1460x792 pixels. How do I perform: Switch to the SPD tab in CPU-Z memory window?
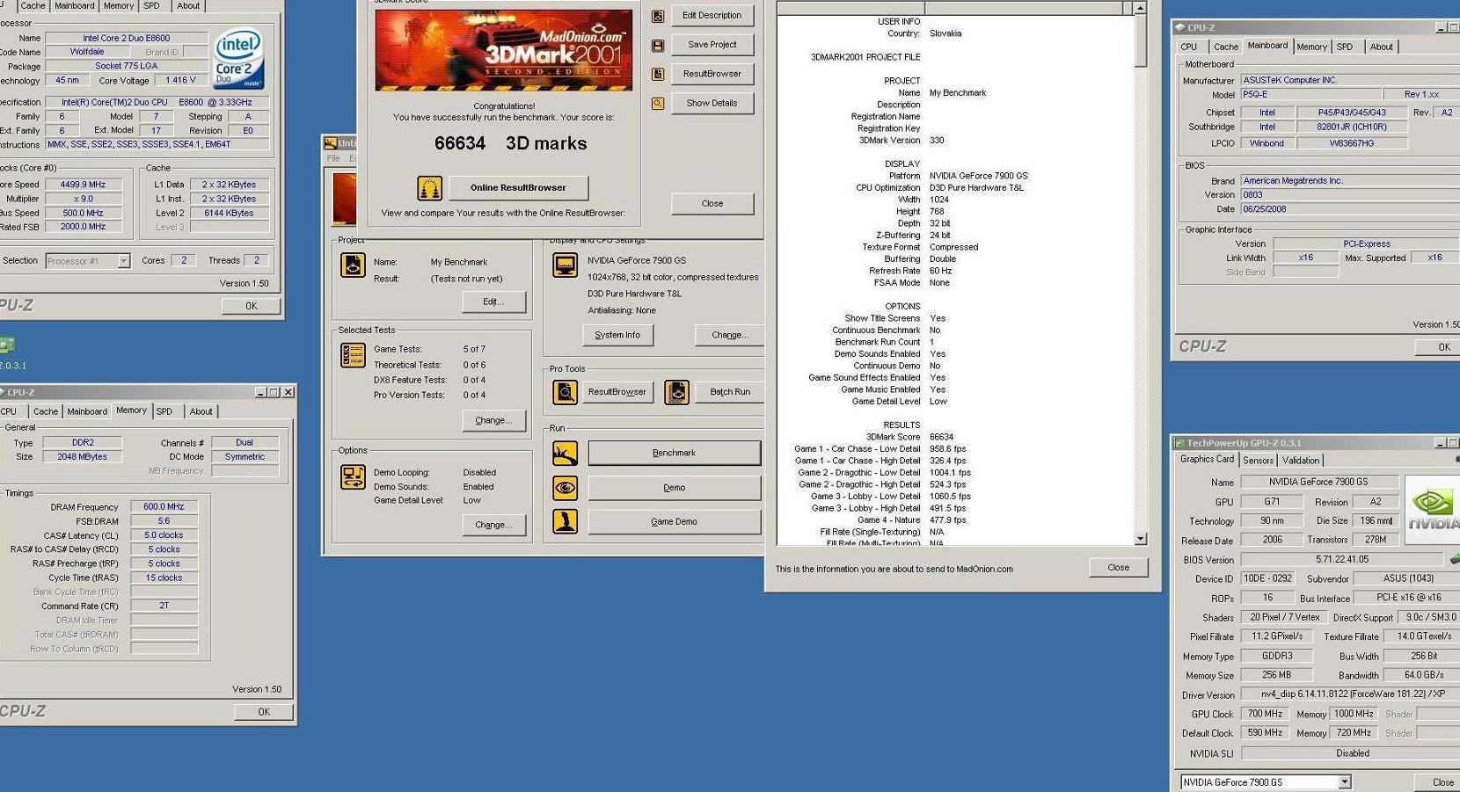[164, 411]
